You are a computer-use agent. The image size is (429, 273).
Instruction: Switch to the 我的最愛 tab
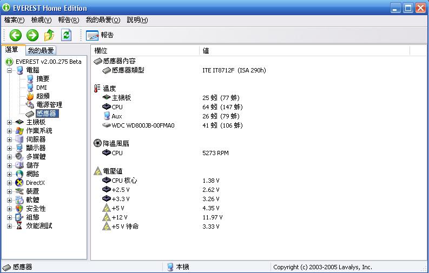point(41,51)
